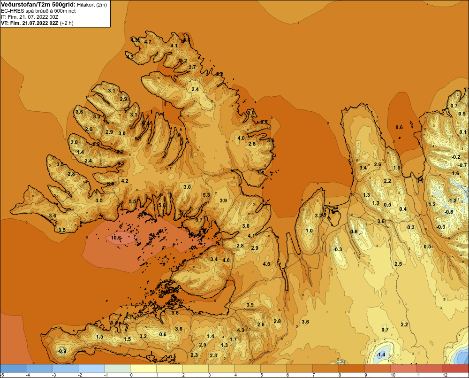Select the -0.9 temperature value on the map
The image size is (469, 378).
(x=61, y=351)
